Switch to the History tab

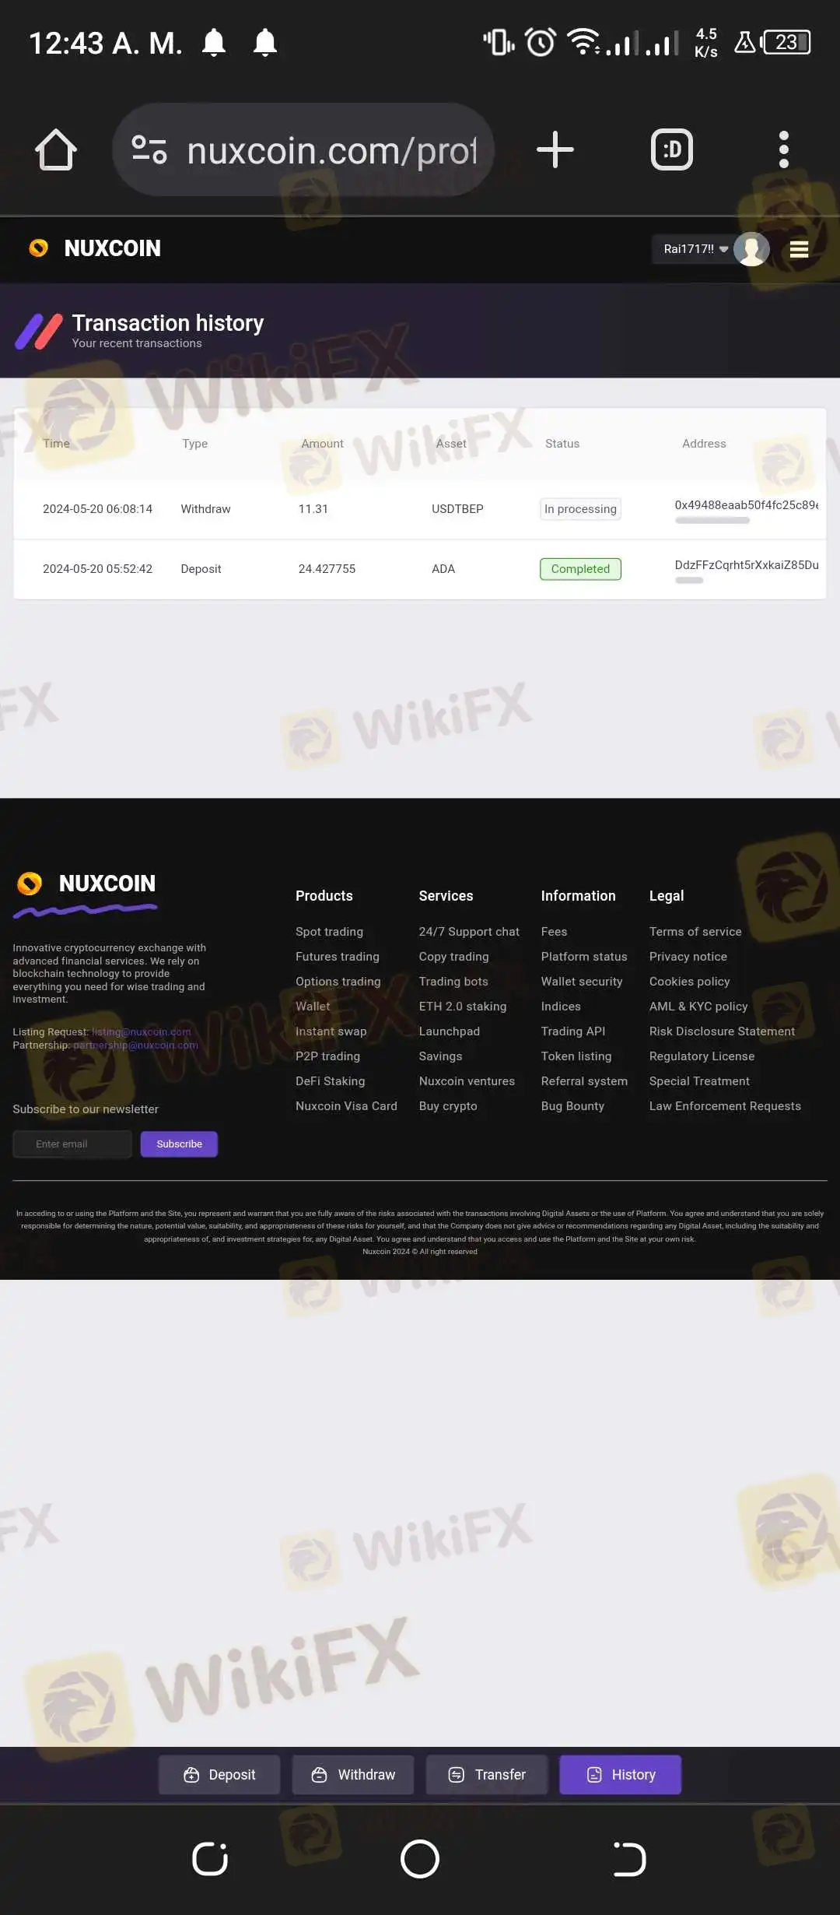tap(620, 1774)
